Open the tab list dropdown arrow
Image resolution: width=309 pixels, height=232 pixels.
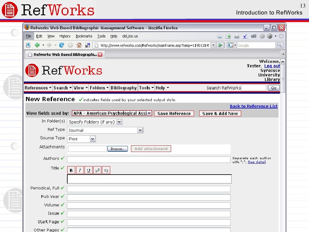coord(283,54)
